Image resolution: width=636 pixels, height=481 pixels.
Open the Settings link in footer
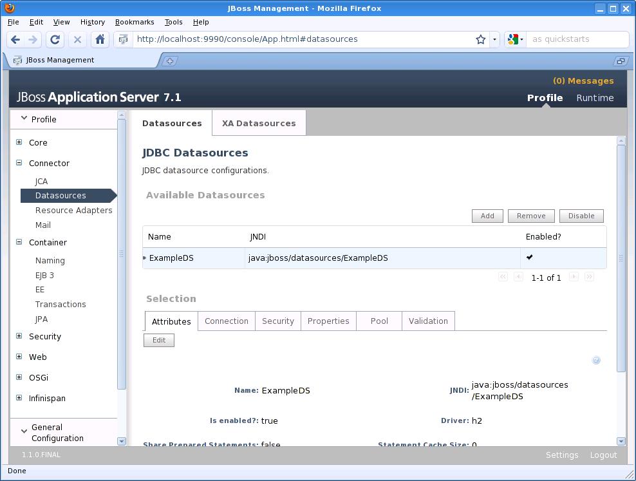(x=562, y=455)
